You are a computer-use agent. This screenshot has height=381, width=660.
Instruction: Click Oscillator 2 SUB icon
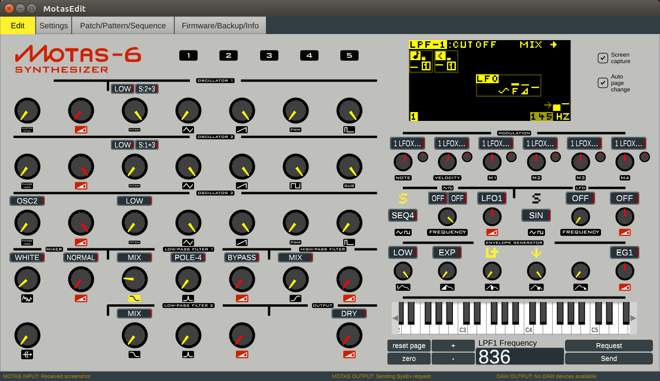(x=349, y=186)
